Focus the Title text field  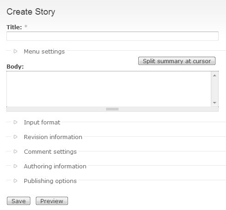tap(113, 36)
